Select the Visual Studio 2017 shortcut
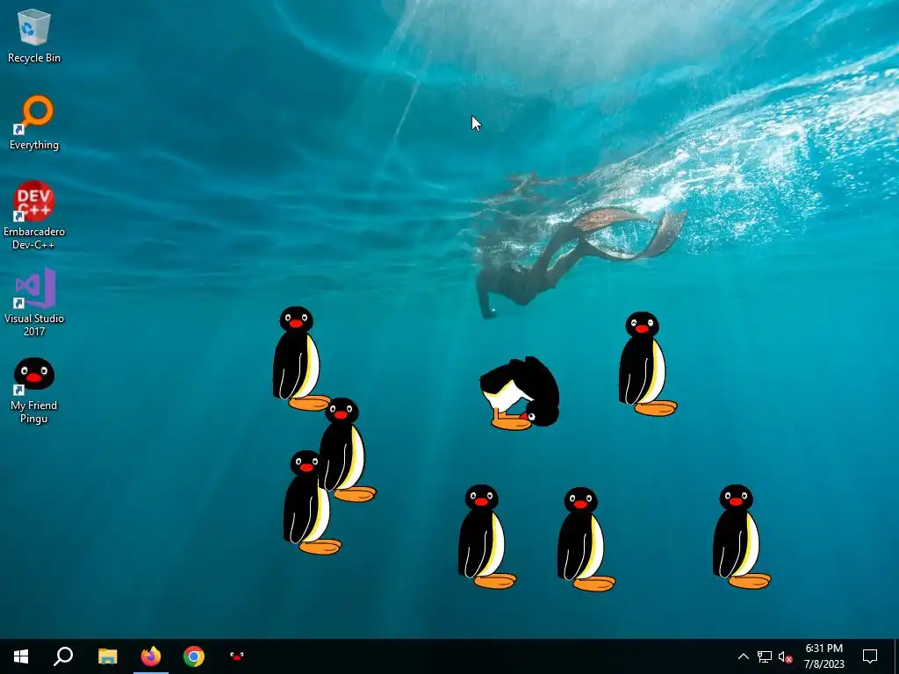899x674 pixels. [x=34, y=302]
